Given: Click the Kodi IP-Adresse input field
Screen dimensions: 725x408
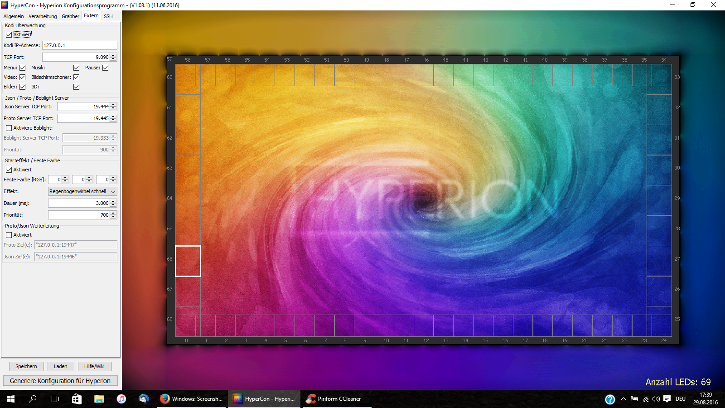Looking at the screenshot, I should coord(79,45).
